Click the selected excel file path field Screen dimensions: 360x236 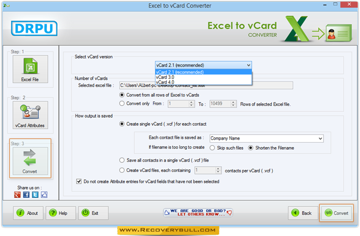(x=206, y=85)
